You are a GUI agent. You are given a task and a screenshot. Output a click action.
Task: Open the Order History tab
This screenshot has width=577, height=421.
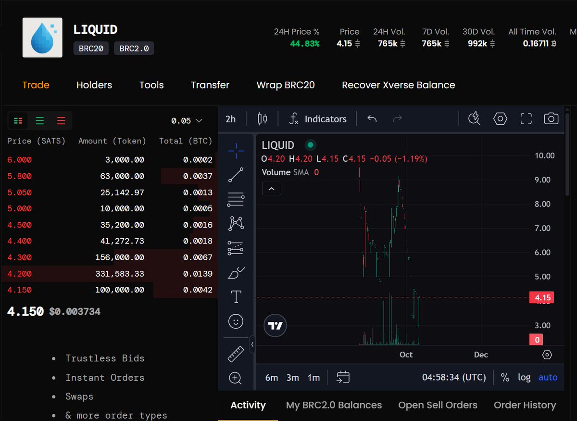pos(525,405)
